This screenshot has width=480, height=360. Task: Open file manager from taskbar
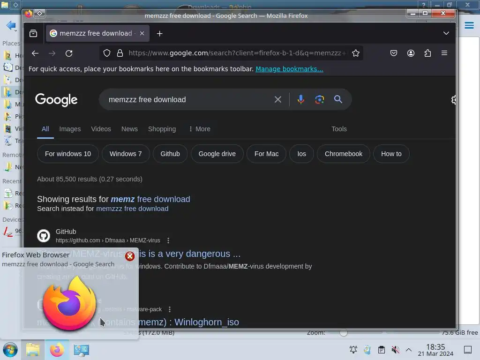[x=33, y=350]
